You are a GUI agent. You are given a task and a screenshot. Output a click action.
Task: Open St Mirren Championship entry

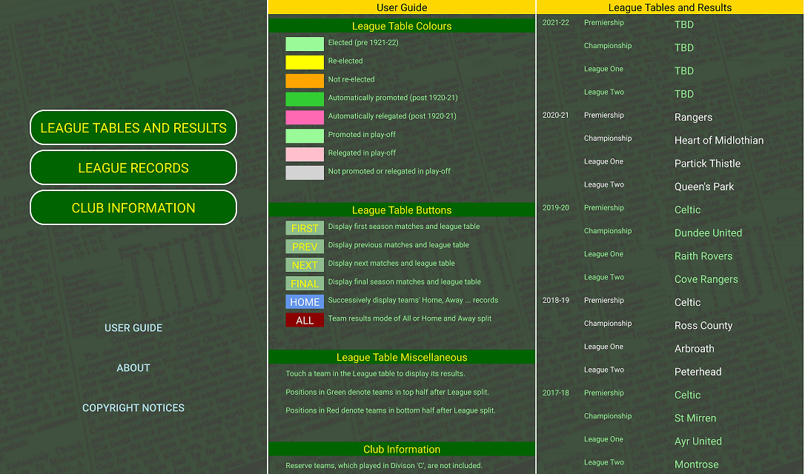(671, 418)
